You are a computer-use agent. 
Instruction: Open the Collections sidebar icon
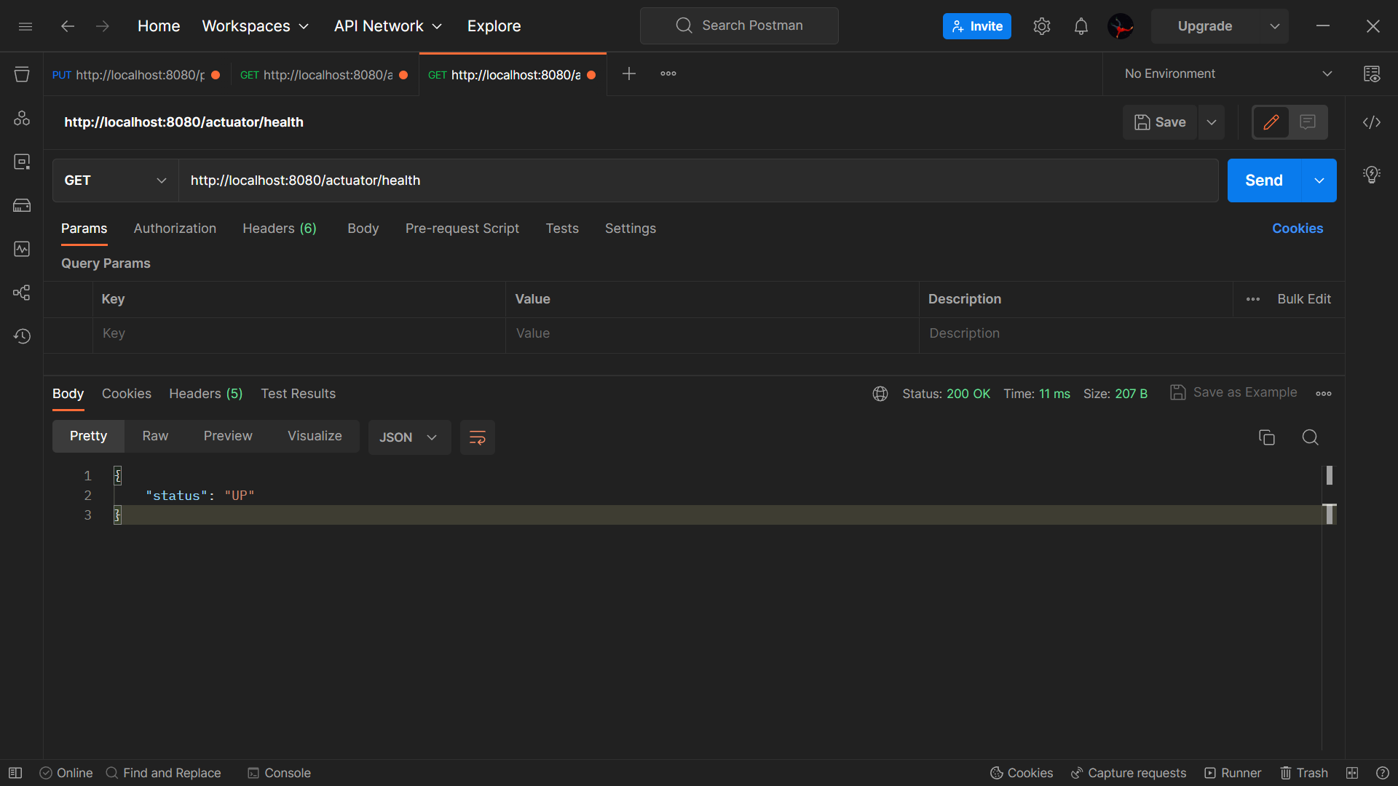(22, 74)
